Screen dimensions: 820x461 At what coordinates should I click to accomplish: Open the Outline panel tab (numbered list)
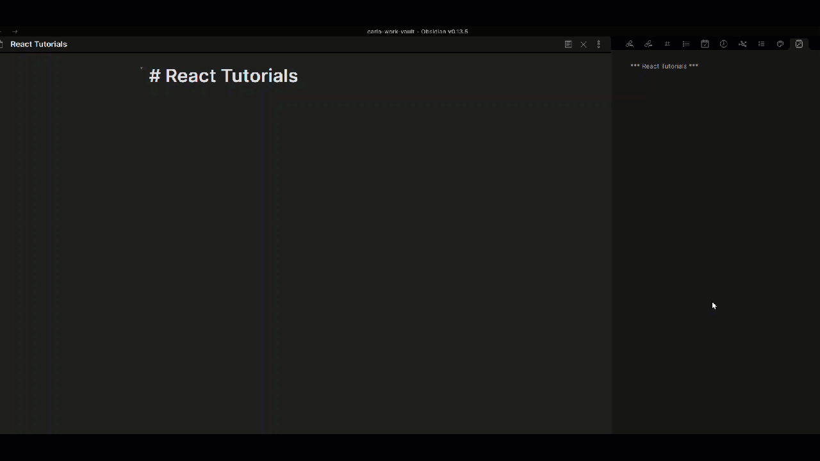pos(686,44)
